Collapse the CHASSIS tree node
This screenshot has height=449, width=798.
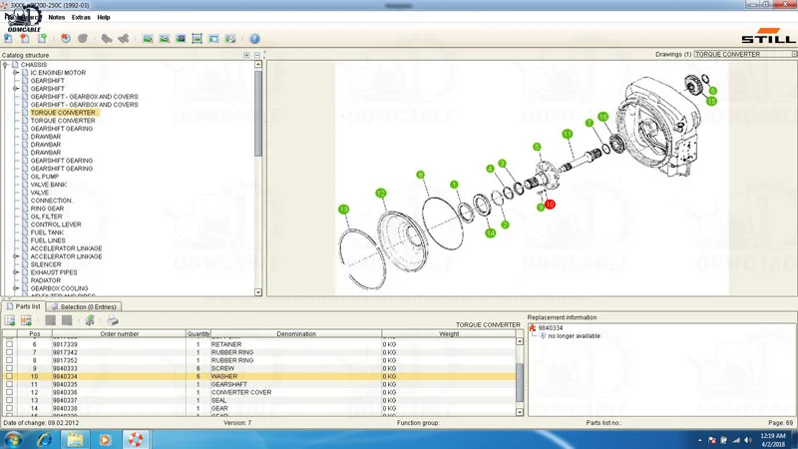[6, 65]
